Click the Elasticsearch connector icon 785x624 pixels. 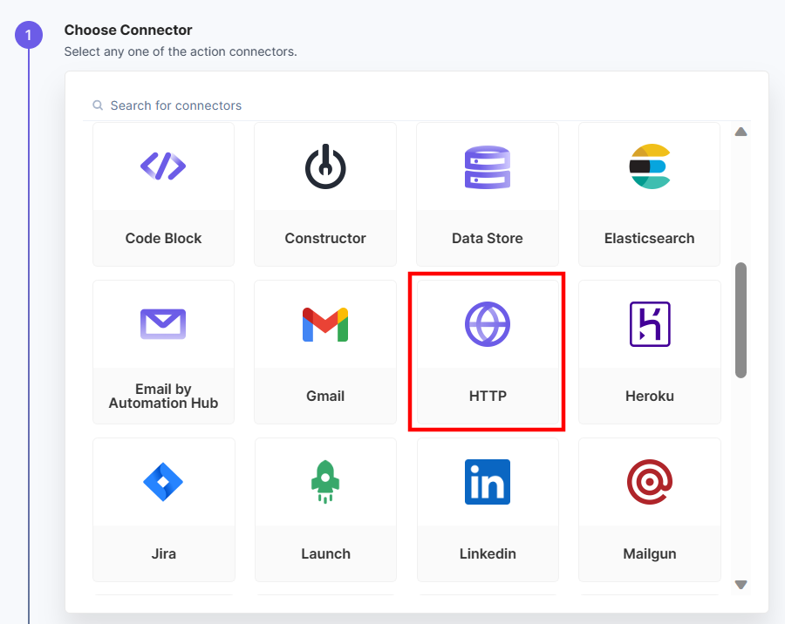click(649, 166)
